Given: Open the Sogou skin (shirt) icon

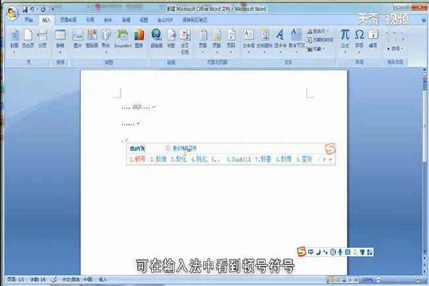Looking at the screenshot, I should (x=362, y=252).
